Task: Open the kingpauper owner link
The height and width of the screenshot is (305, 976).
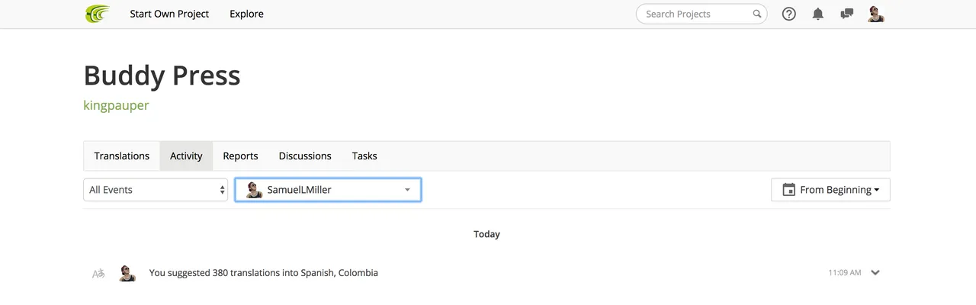Action: [x=116, y=105]
